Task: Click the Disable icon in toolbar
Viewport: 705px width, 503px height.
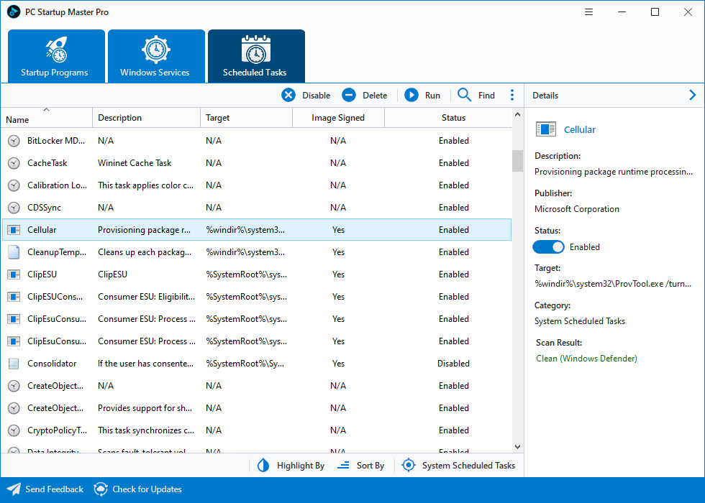Action: [x=288, y=95]
